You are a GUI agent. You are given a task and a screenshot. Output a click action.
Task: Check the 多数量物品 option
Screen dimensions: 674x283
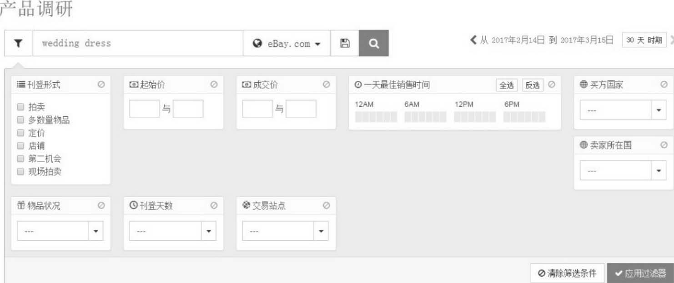[20, 120]
